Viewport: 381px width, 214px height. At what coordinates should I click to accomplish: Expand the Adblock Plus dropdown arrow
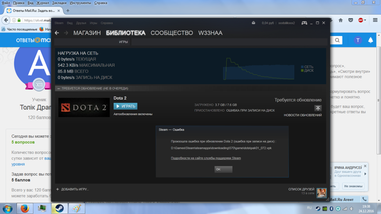pyautogui.click(x=365, y=20)
